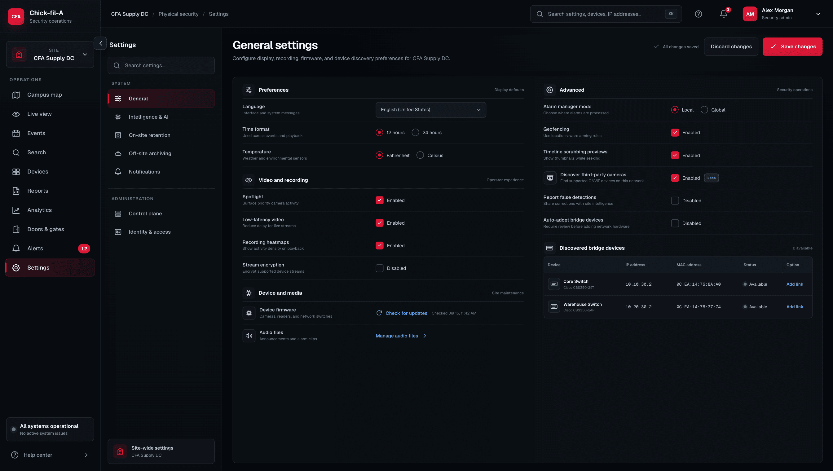
Task: Open Intelligence & AI settings
Action: 161,117
